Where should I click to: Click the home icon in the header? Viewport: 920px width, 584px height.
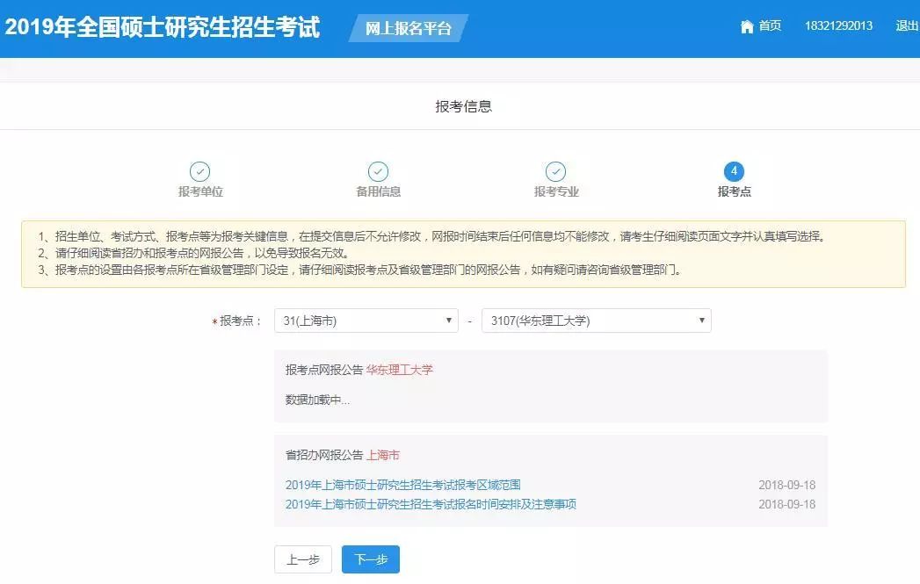[x=747, y=26]
